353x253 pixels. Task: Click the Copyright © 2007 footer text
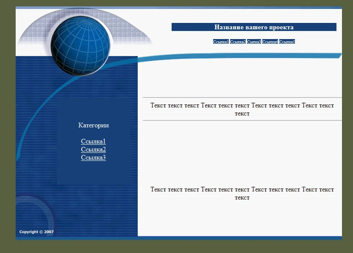36,232
